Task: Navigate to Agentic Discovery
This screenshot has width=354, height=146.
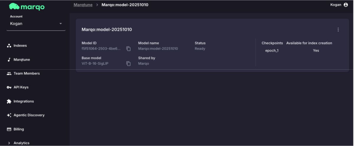Action: 29,115
